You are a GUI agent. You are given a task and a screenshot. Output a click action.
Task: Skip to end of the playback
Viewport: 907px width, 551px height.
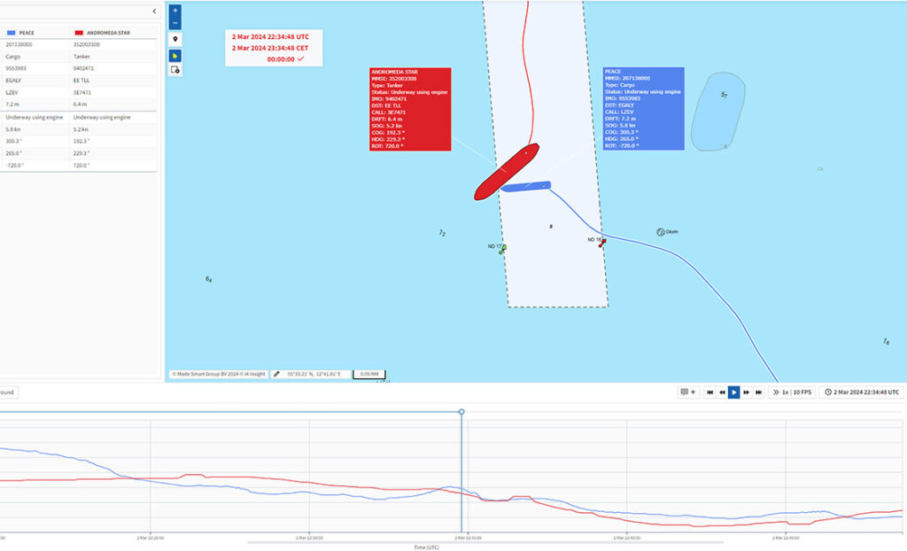[x=758, y=392]
